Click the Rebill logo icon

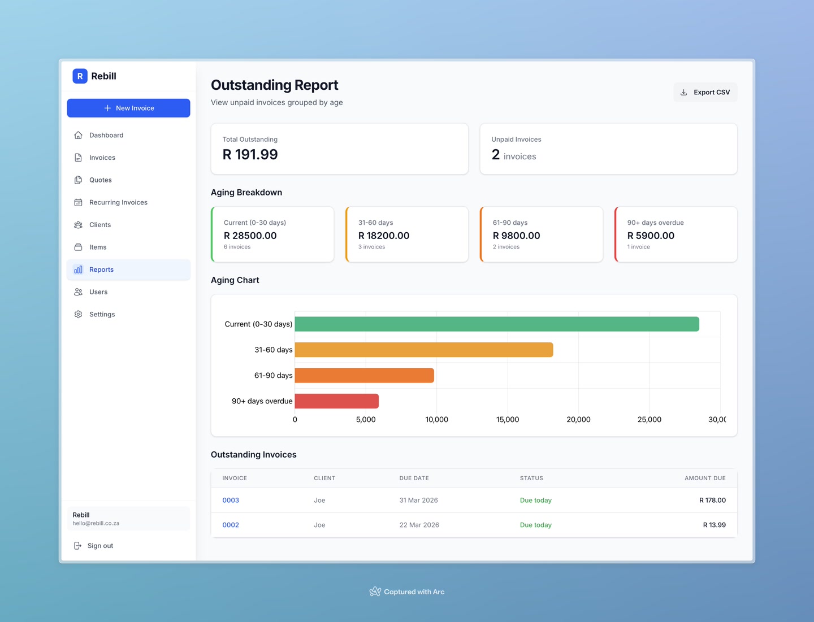tap(80, 76)
